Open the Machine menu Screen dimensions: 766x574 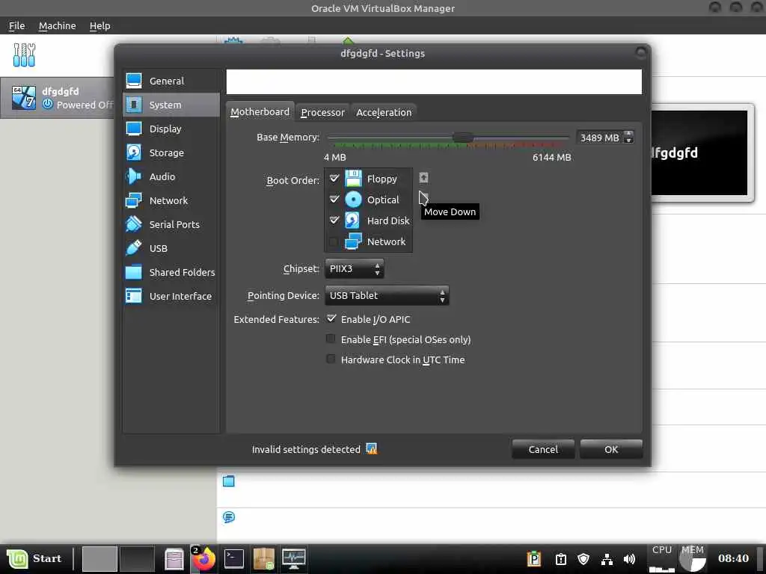[x=57, y=26]
